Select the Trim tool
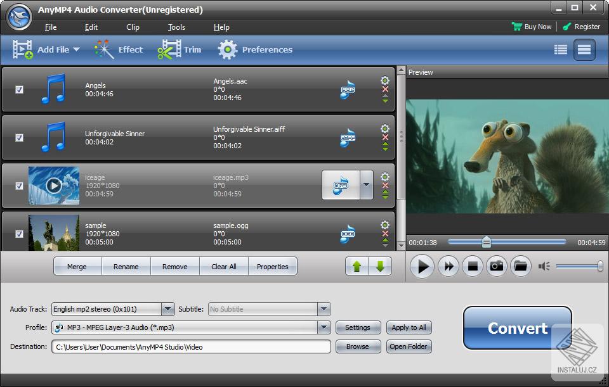Viewport: 609px width, 387px height. click(180, 49)
